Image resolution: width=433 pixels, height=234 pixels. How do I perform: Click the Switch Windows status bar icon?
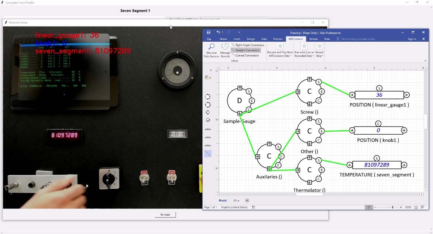(x=423, y=207)
